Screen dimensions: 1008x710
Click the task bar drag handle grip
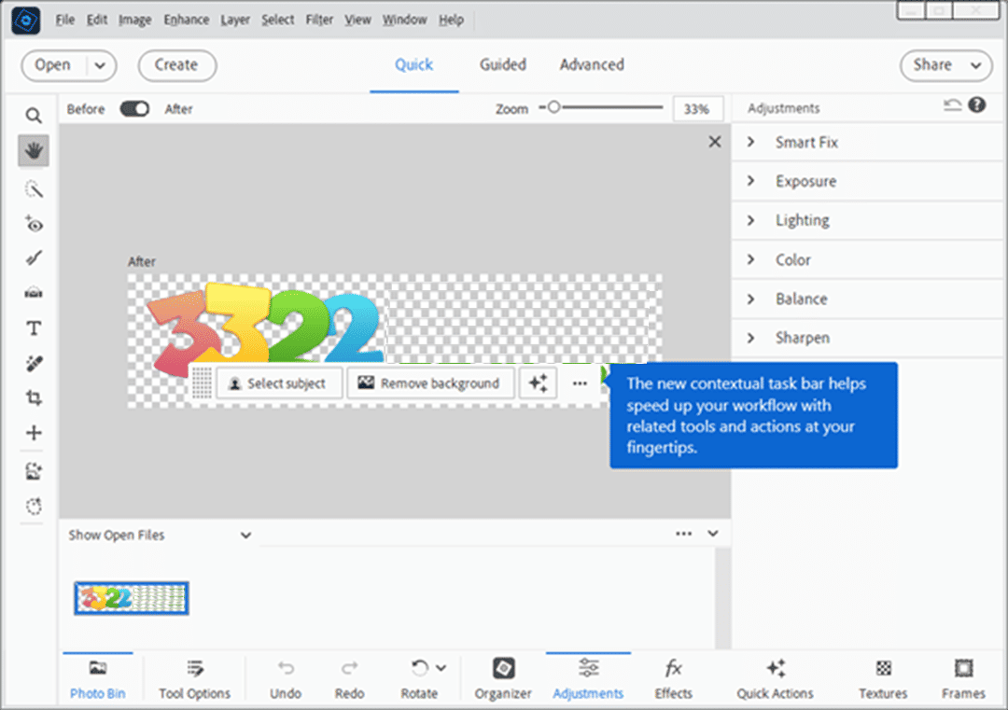[202, 383]
